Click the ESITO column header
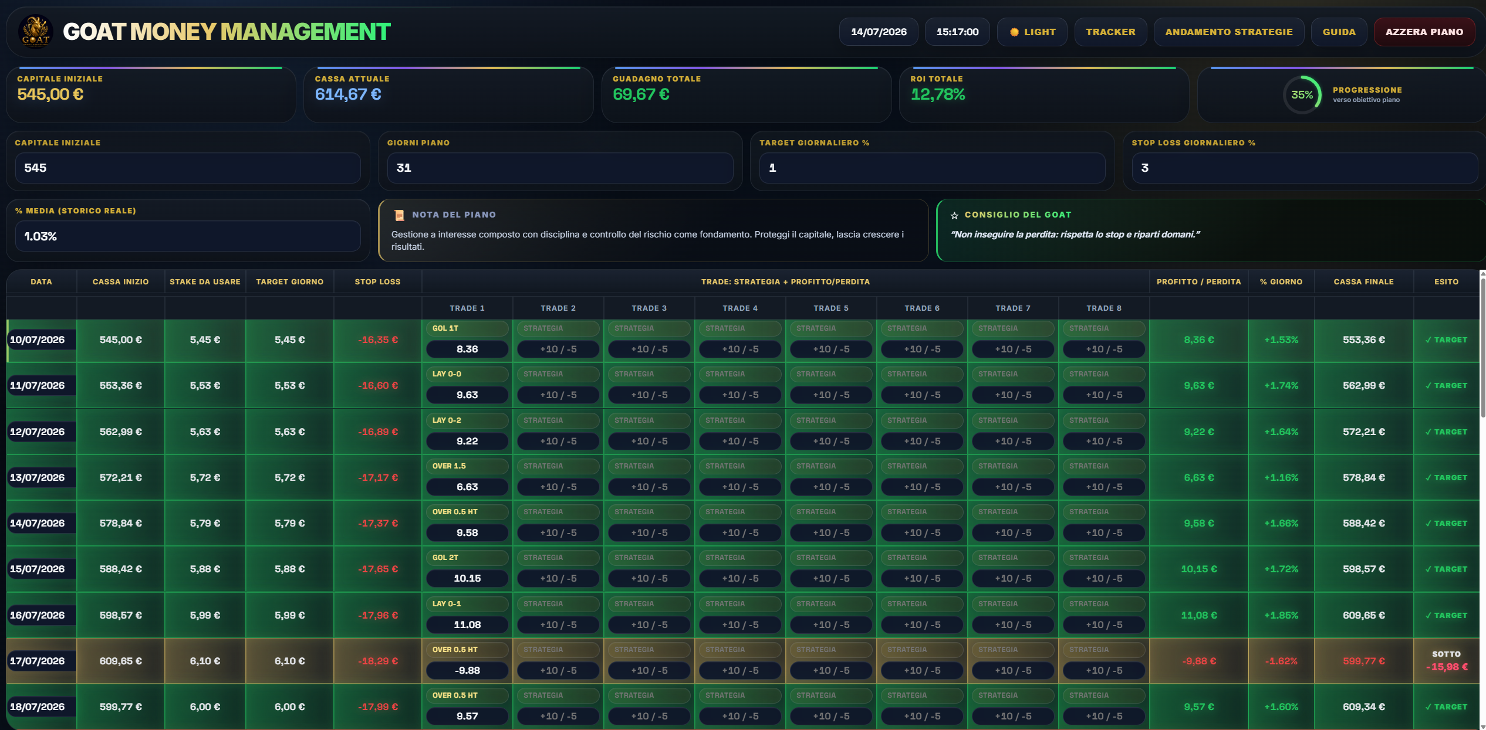 tap(1446, 282)
